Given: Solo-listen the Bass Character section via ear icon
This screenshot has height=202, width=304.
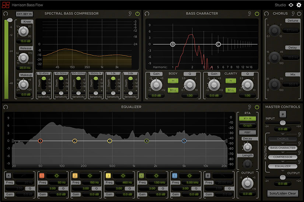Looking at the screenshot, I should click(249, 14).
